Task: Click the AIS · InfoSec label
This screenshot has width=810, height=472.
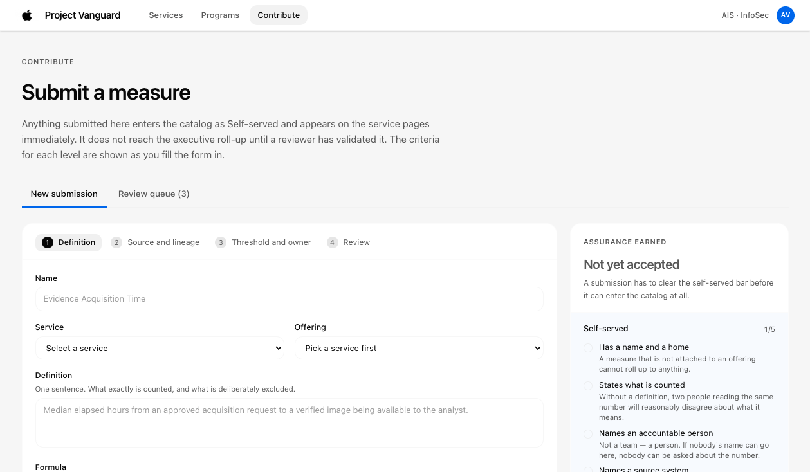Action: pyautogui.click(x=745, y=15)
